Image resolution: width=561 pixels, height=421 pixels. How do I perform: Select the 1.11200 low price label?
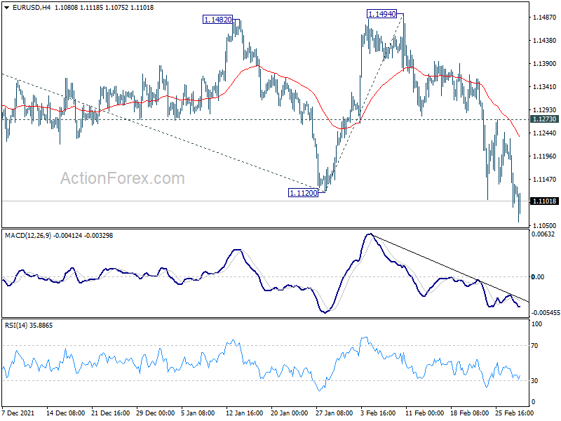click(x=303, y=193)
